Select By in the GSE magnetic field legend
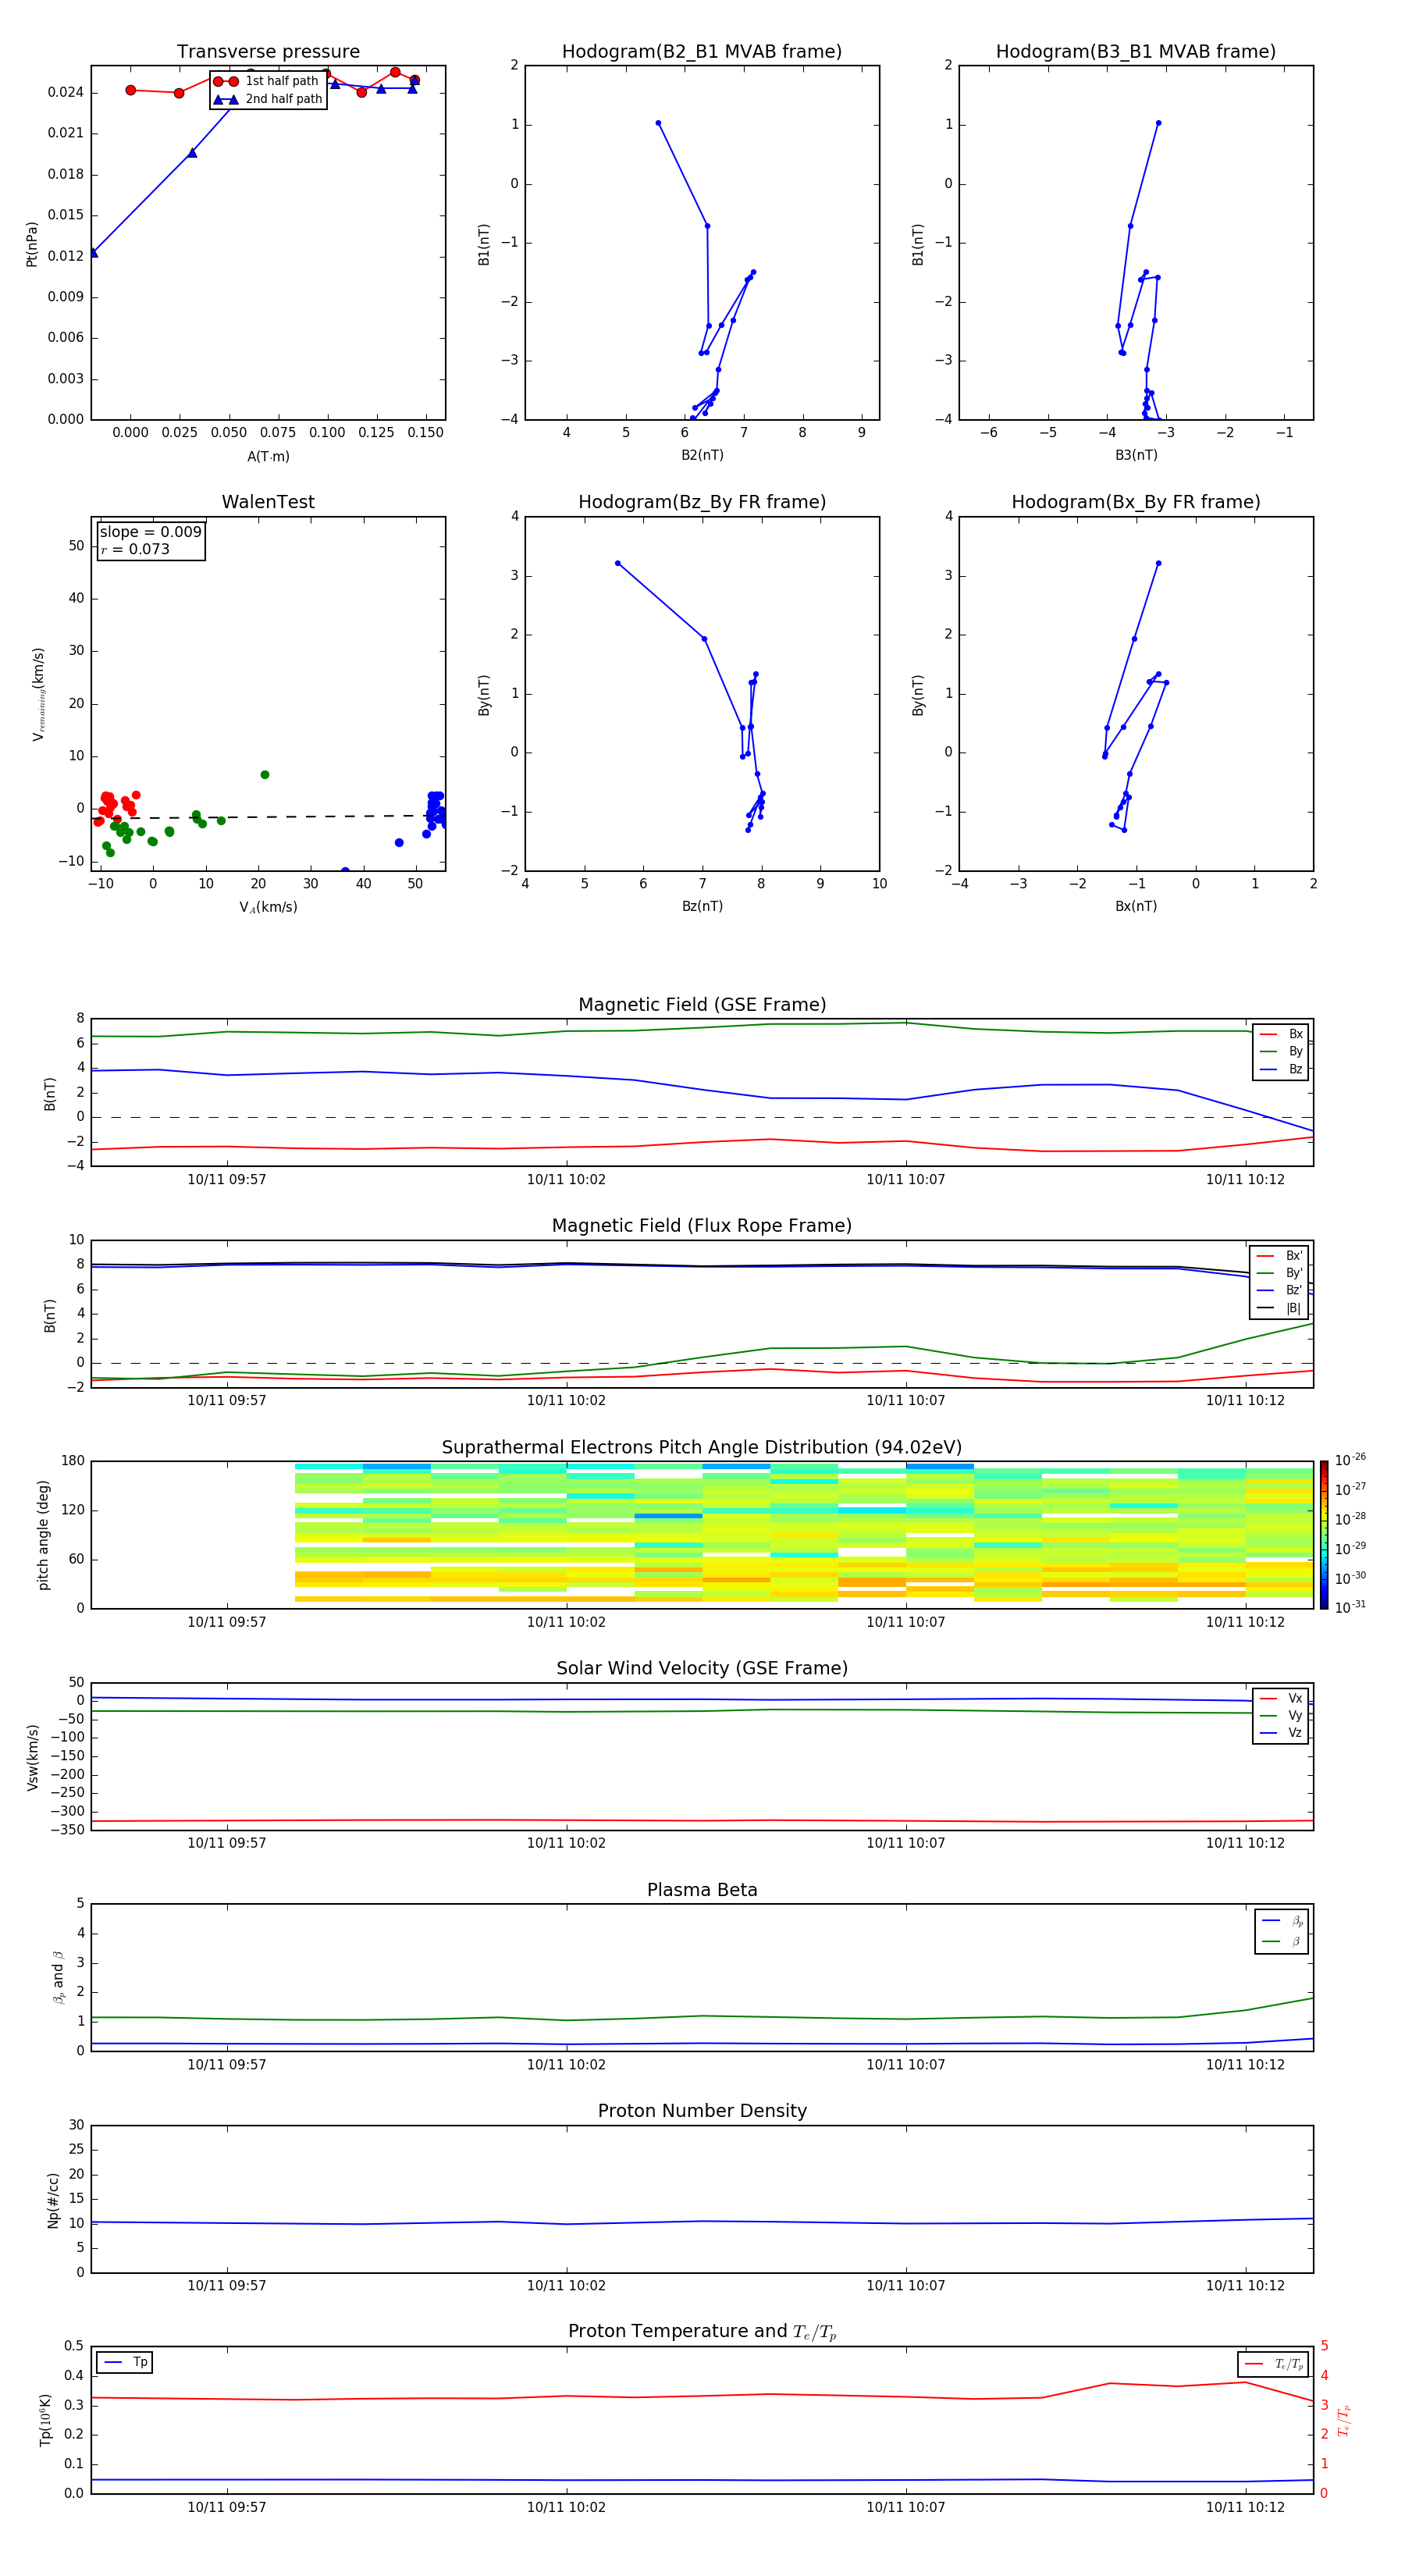Screen dimensions: 1405x2576 pyautogui.click(x=1282, y=1051)
